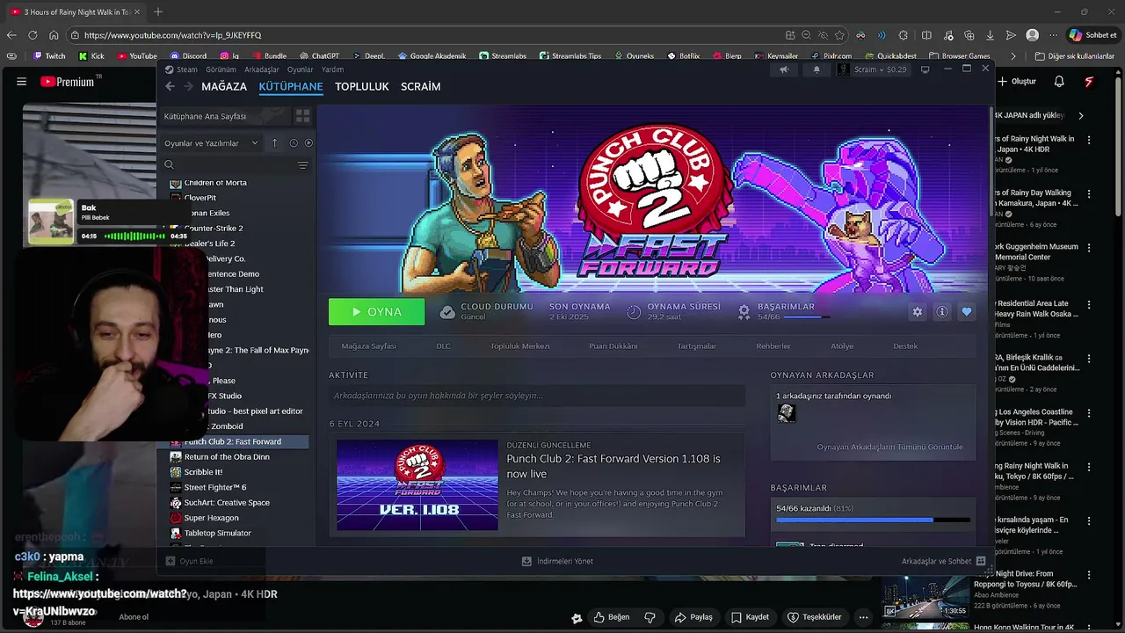
Task: Open Rehberler link
Action: [773, 346]
